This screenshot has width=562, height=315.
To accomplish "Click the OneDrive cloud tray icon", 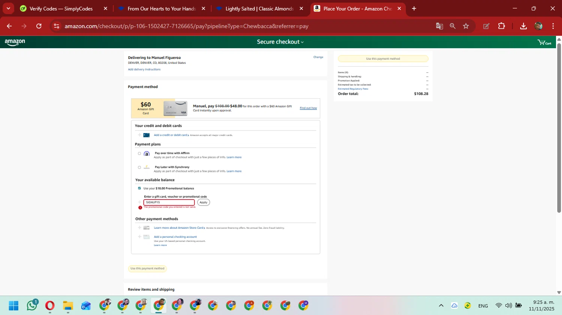I will click(x=454, y=306).
